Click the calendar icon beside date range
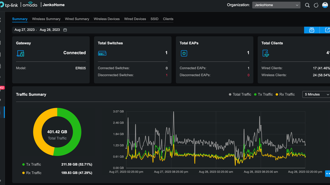This screenshot has height=185, width=330. [x=65, y=30]
